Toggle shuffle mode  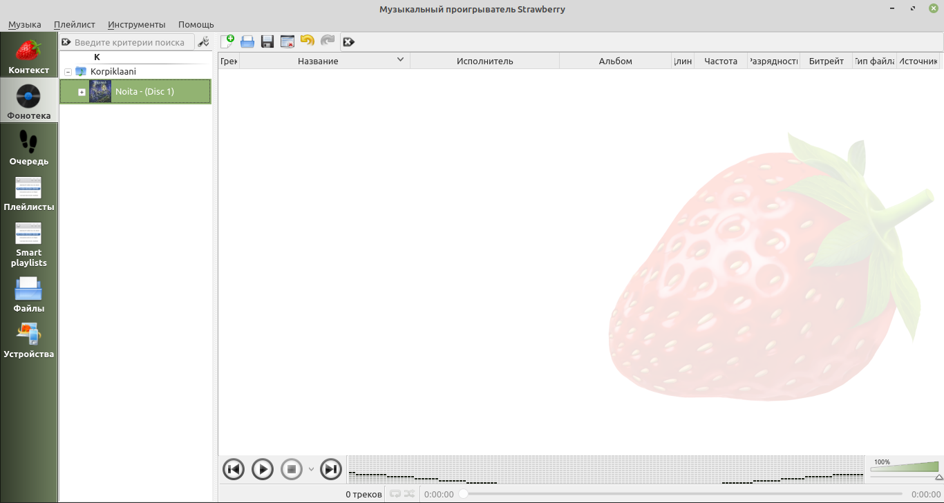(x=410, y=494)
